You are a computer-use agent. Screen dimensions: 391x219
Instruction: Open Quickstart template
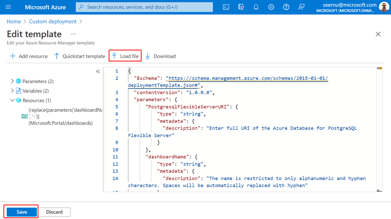pyautogui.click(x=80, y=56)
